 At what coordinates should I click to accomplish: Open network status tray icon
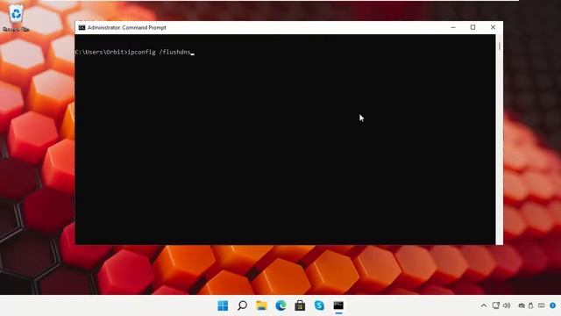496,305
